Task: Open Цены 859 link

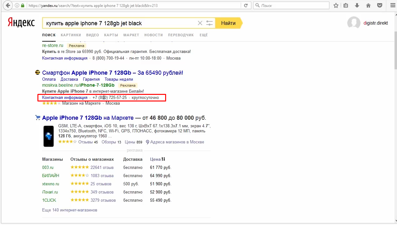Action: (x=133, y=142)
